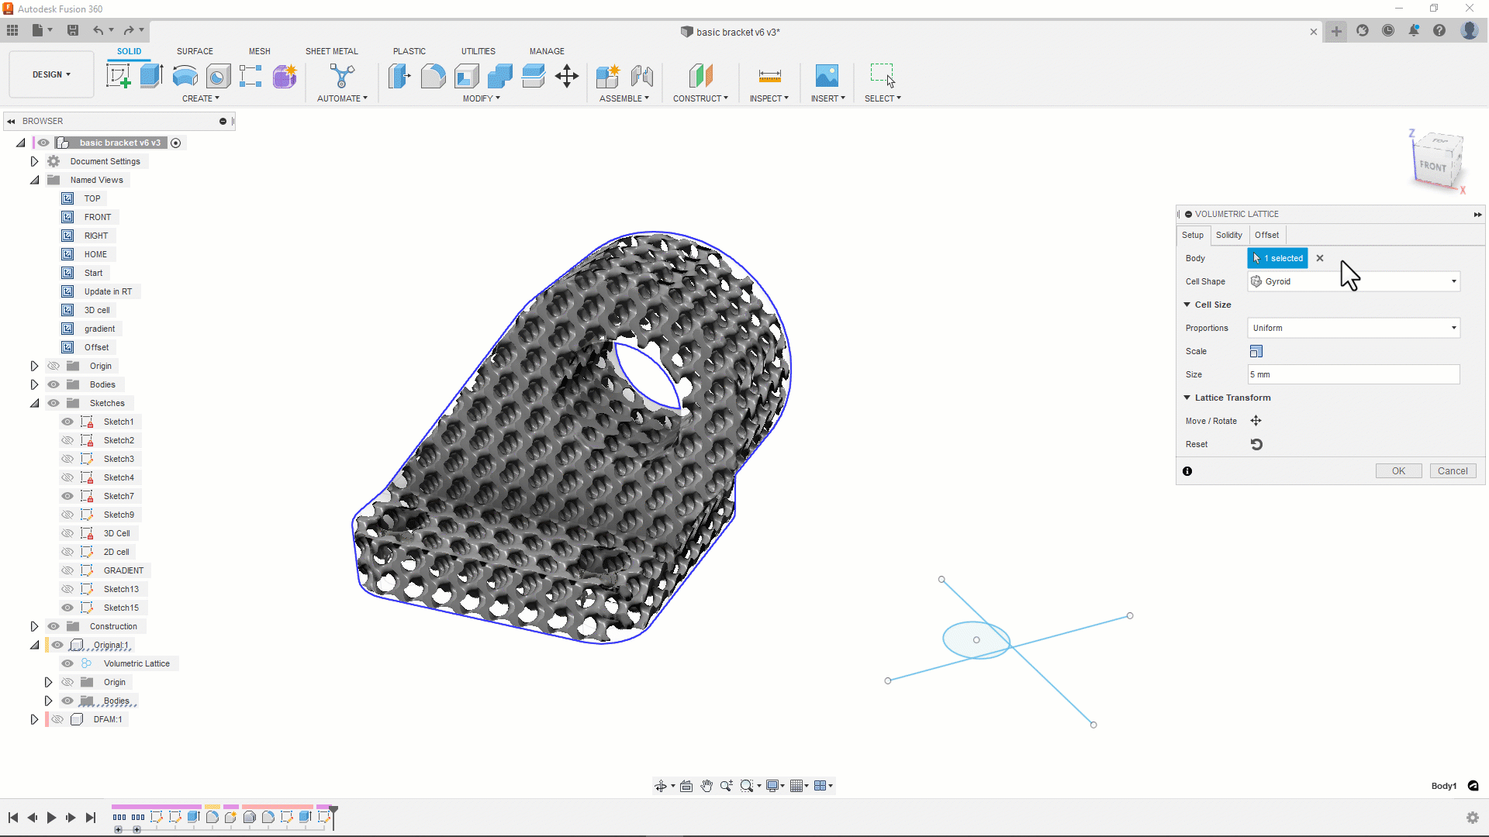
Task: Click the Size input field
Action: click(x=1353, y=374)
